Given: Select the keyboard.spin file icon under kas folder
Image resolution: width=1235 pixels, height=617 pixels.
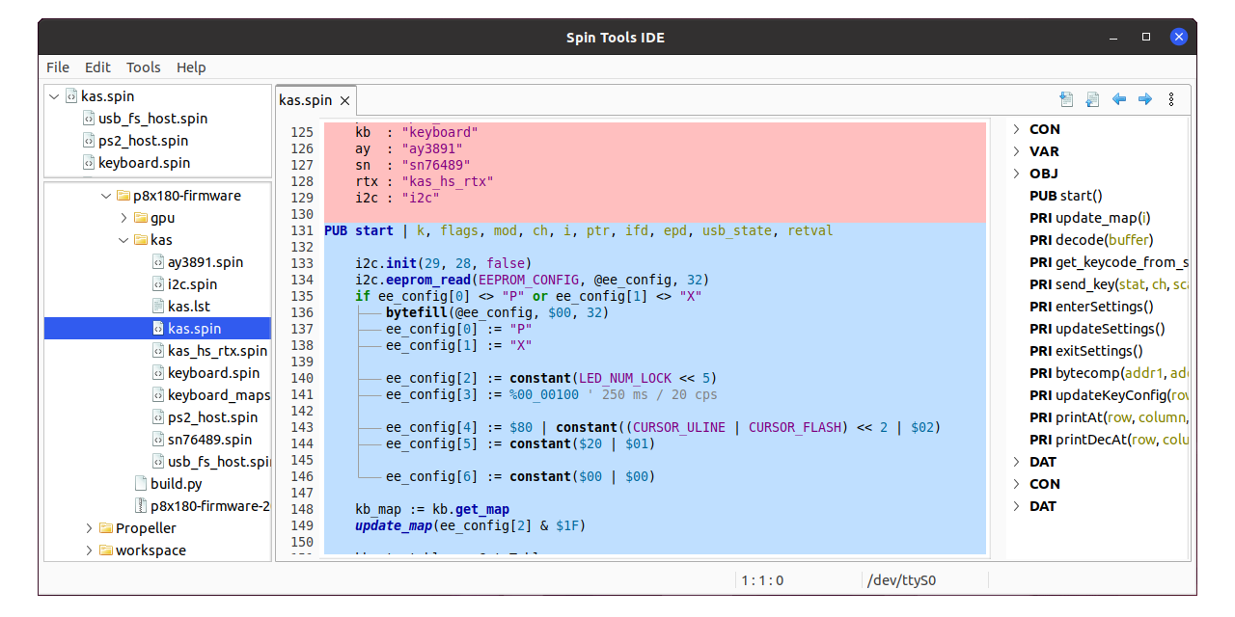Looking at the screenshot, I should [157, 372].
